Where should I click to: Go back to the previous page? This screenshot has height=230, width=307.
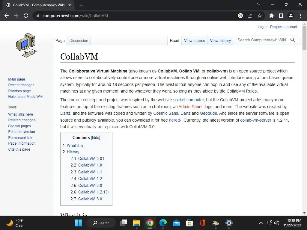(7, 16)
